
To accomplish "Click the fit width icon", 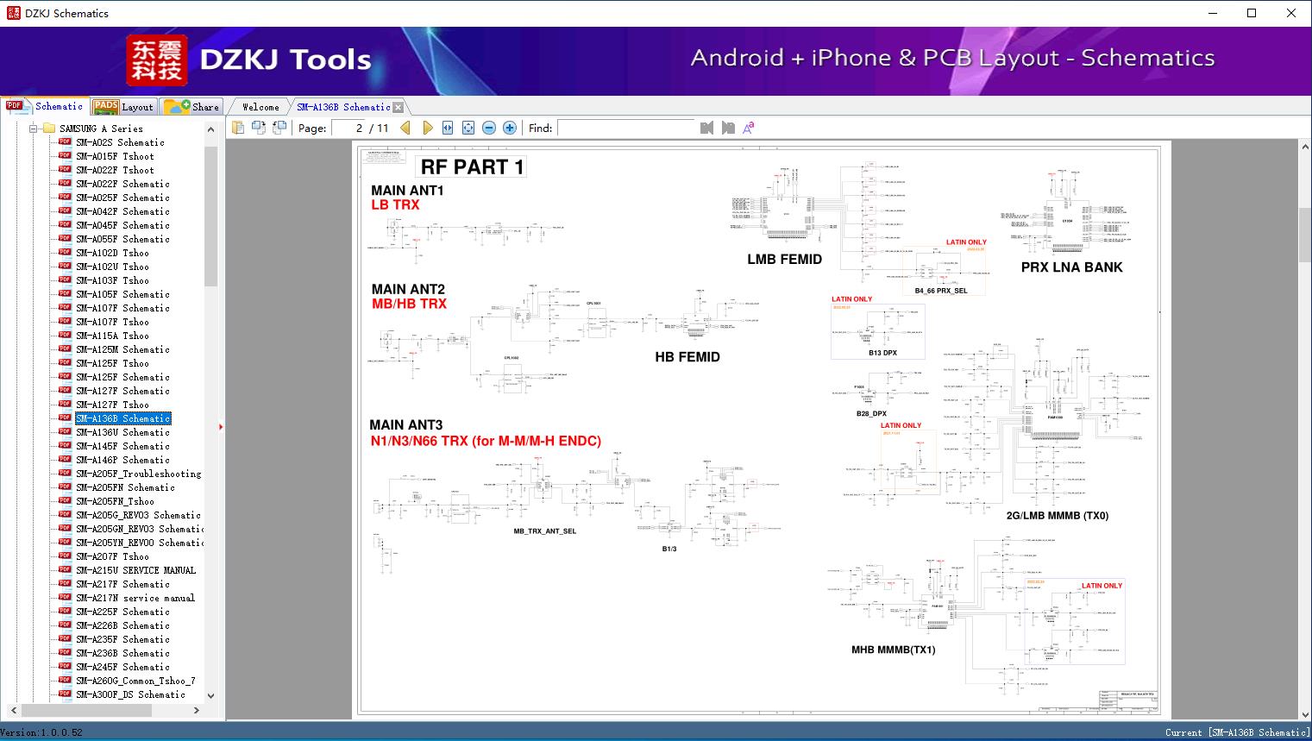I will [x=448, y=128].
